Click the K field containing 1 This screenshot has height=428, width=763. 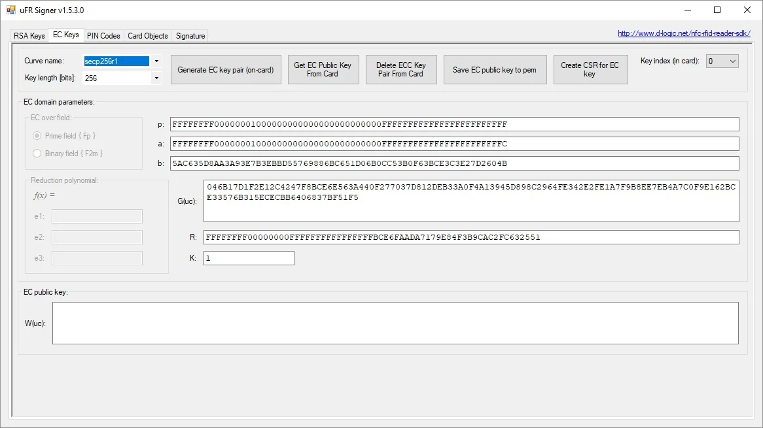249,258
